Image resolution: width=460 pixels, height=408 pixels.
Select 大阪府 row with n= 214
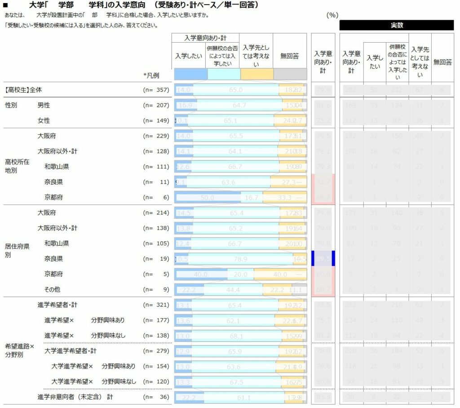[x=47, y=213]
